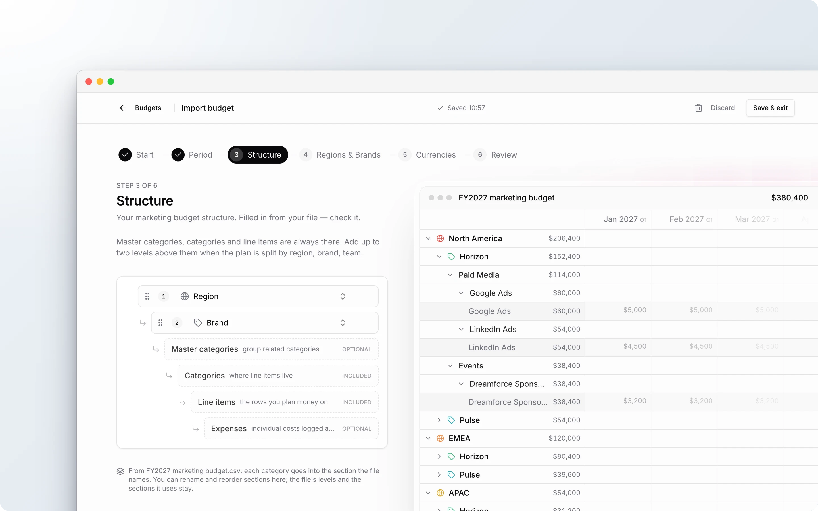Click the APAC yellow globe icon
The height and width of the screenshot is (511, 818).
click(440, 493)
